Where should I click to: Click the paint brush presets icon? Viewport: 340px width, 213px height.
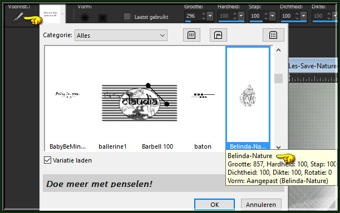point(18,17)
